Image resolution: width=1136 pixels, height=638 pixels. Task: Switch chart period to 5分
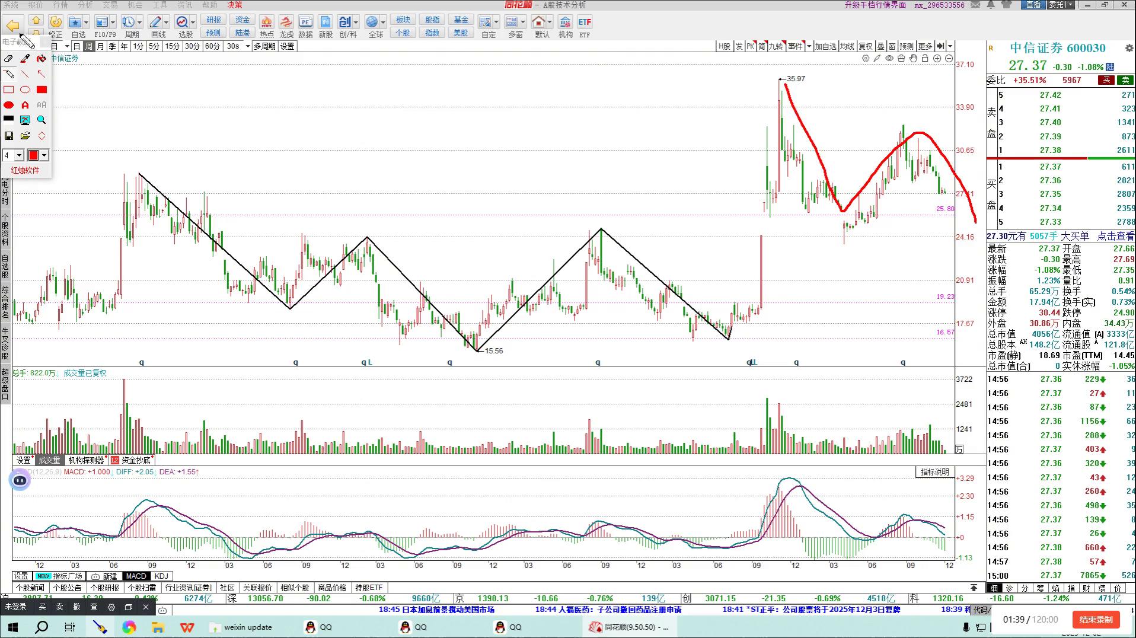154,46
